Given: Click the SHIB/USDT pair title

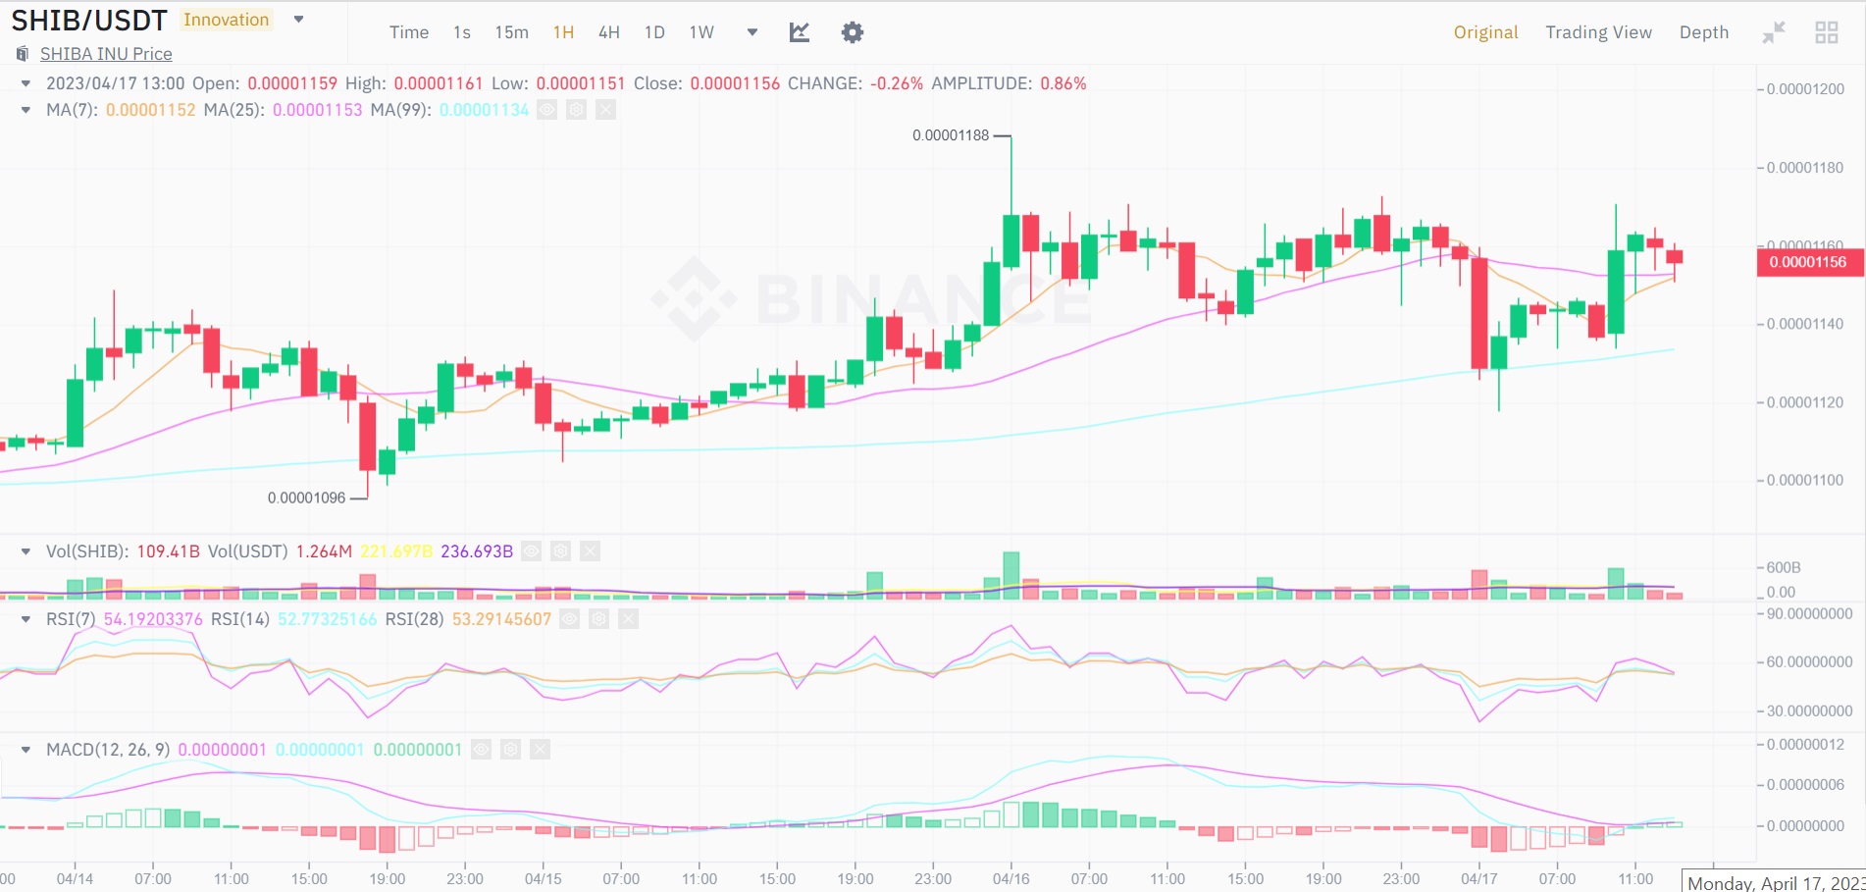Looking at the screenshot, I should [89, 21].
